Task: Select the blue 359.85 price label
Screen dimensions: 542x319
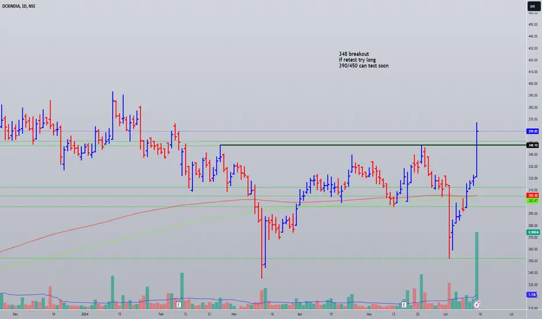Action: click(x=533, y=132)
